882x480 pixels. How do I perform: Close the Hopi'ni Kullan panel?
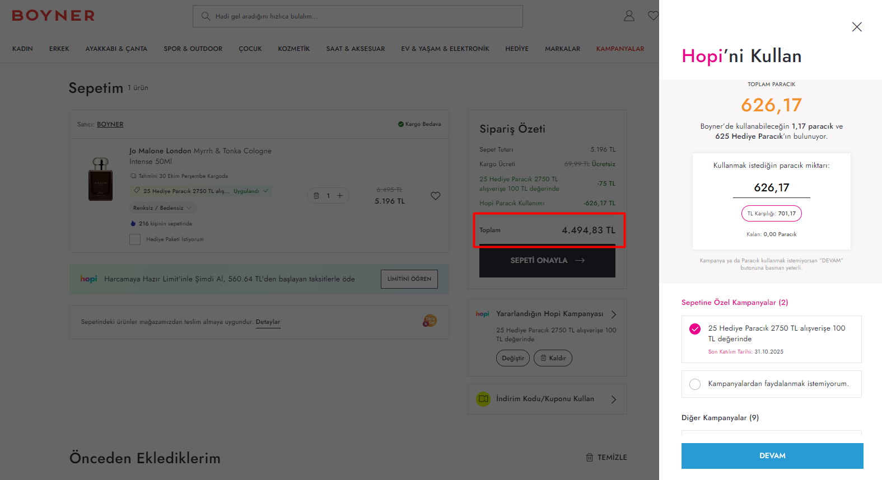point(856,27)
